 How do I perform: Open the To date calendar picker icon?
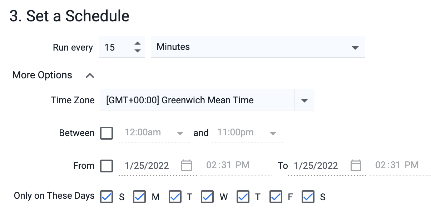tap(356, 165)
